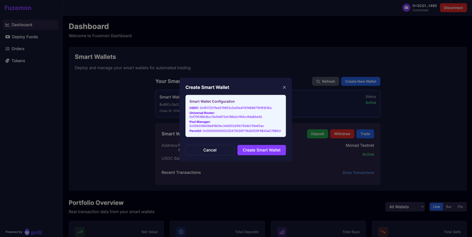Open the All Wallets dropdown
Image resolution: width=472 pixels, height=237 pixels.
405,206
